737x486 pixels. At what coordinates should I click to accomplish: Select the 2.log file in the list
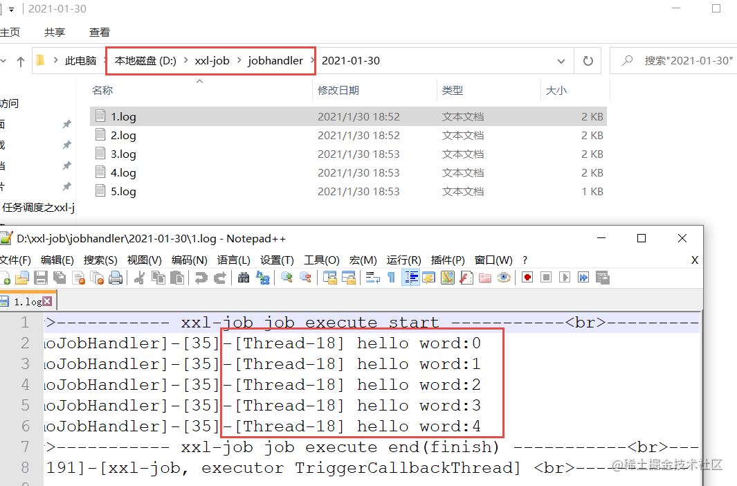(x=348, y=135)
